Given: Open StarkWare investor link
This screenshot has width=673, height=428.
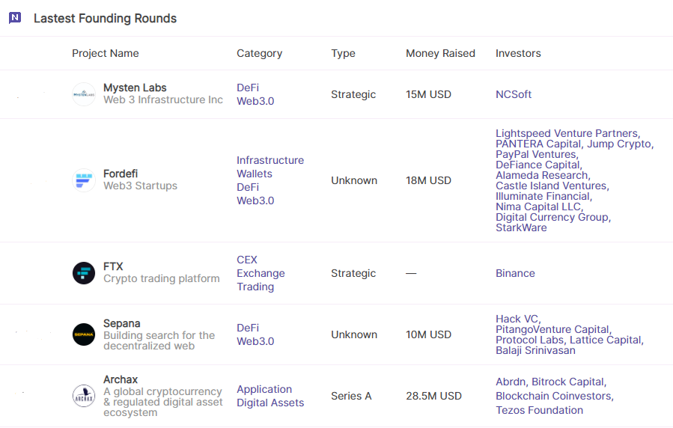Looking at the screenshot, I should [521, 227].
